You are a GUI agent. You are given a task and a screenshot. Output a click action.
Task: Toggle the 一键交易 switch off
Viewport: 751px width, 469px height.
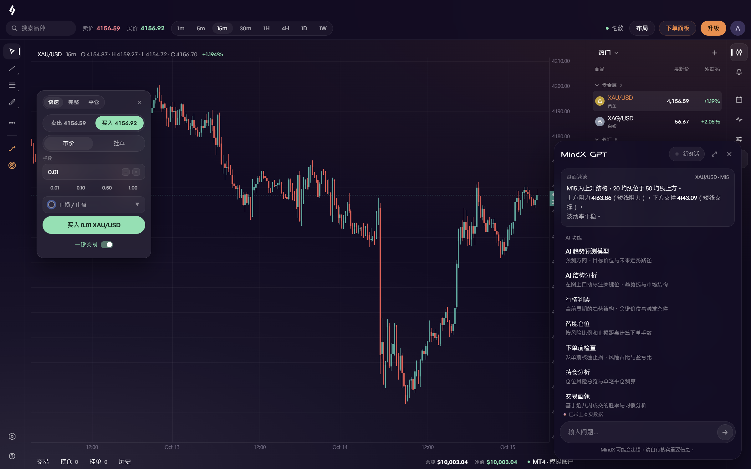click(107, 245)
